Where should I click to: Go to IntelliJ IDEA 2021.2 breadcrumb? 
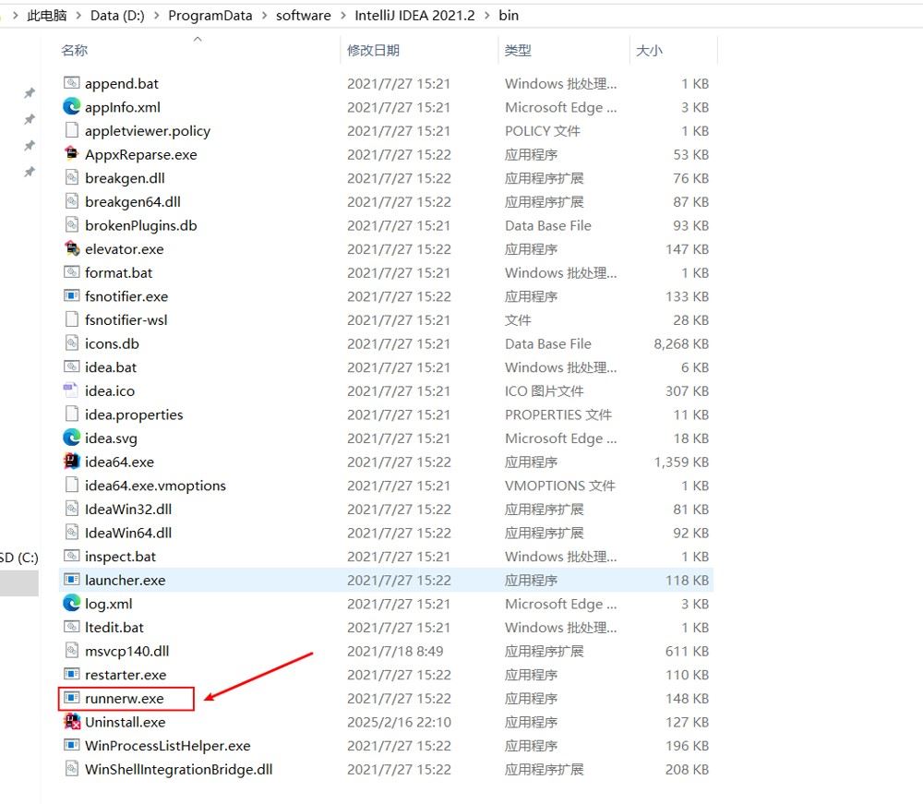414,16
